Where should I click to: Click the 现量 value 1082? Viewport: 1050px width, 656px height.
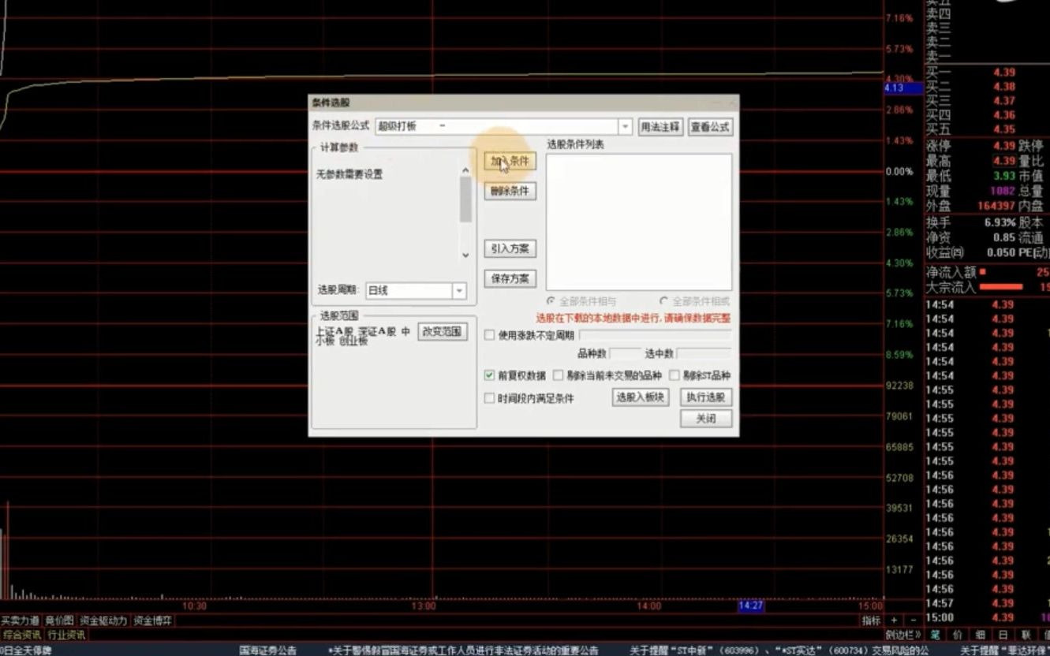tap(1003, 191)
